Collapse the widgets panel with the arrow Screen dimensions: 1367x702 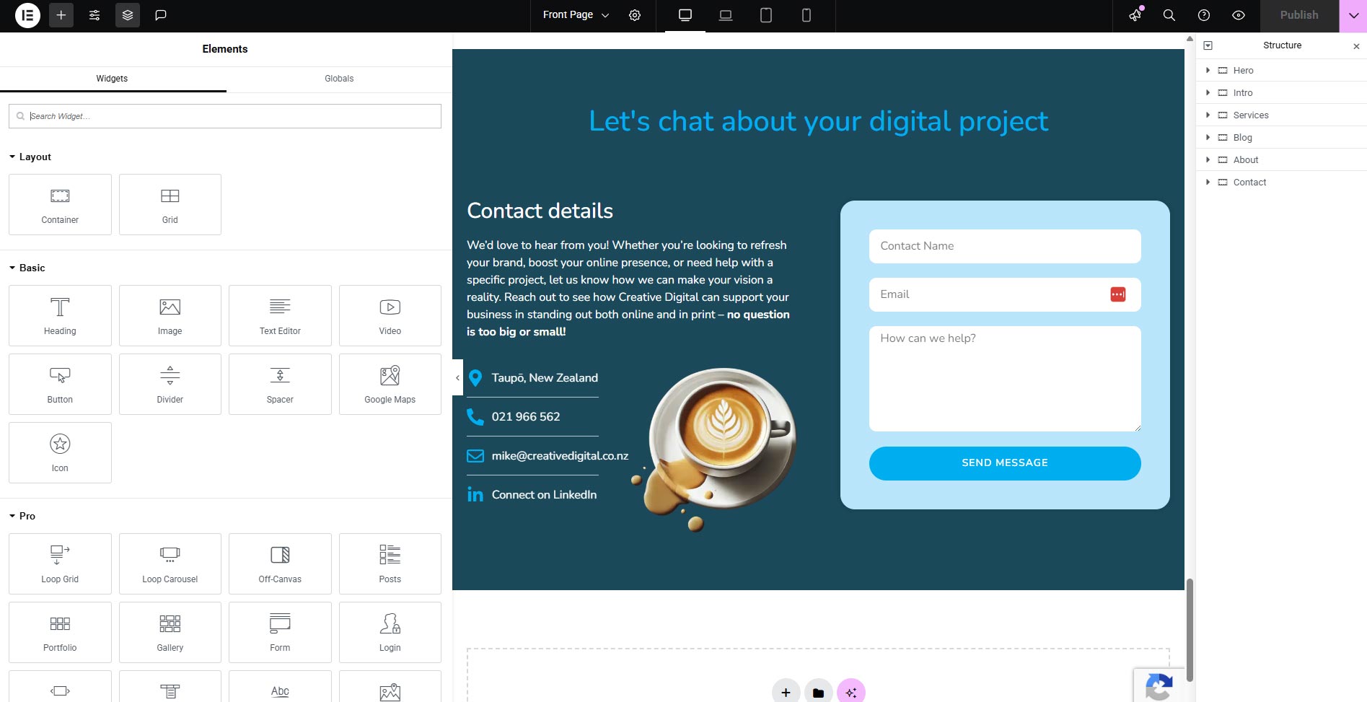(x=457, y=377)
